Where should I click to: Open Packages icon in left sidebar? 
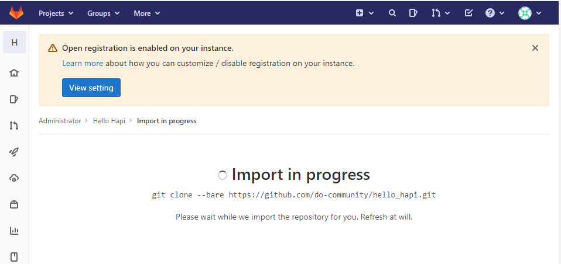pos(14,204)
